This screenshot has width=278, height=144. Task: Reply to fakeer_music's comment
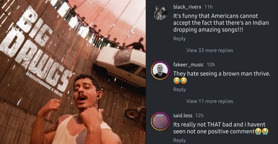coord(179,89)
